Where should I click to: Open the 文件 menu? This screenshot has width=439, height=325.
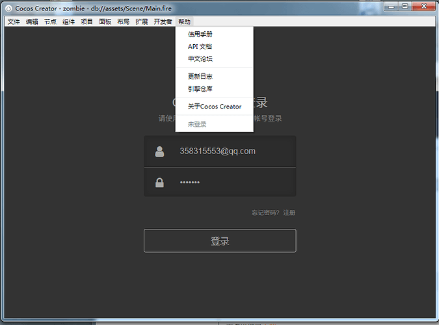click(x=14, y=21)
